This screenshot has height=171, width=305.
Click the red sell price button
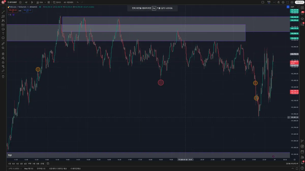[13, 10]
